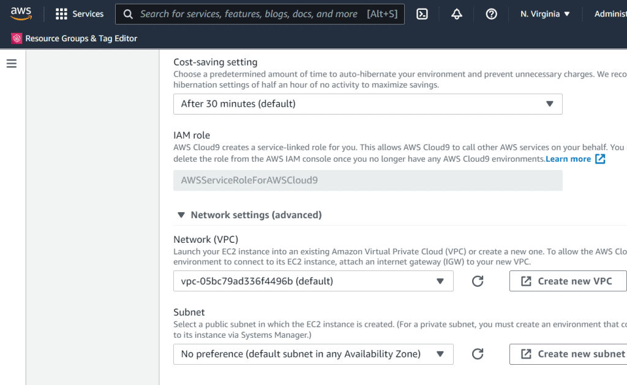Open Resource Groups & Tag Editor shortcut

click(81, 39)
